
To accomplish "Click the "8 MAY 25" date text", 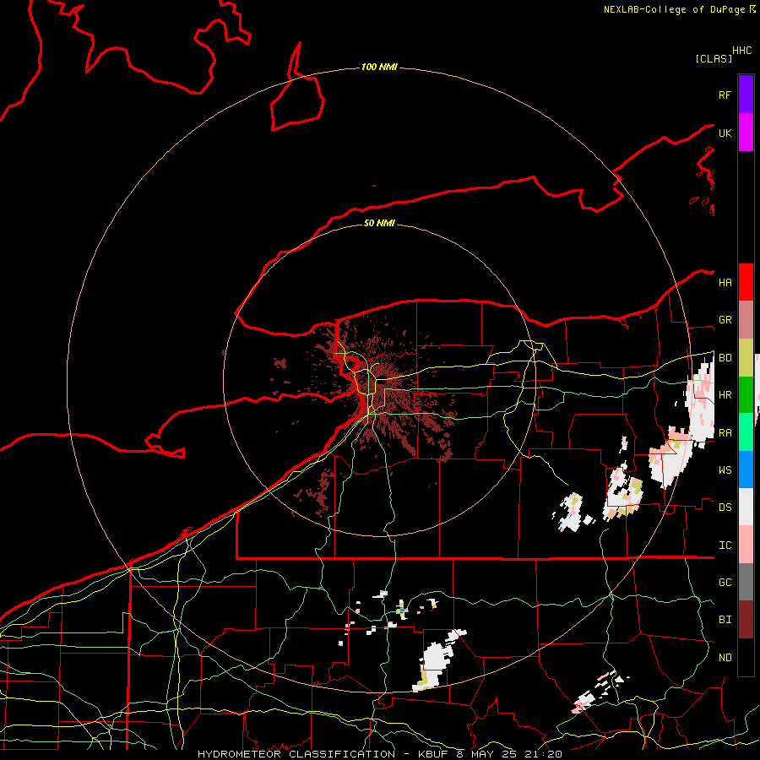I will click(x=487, y=754).
